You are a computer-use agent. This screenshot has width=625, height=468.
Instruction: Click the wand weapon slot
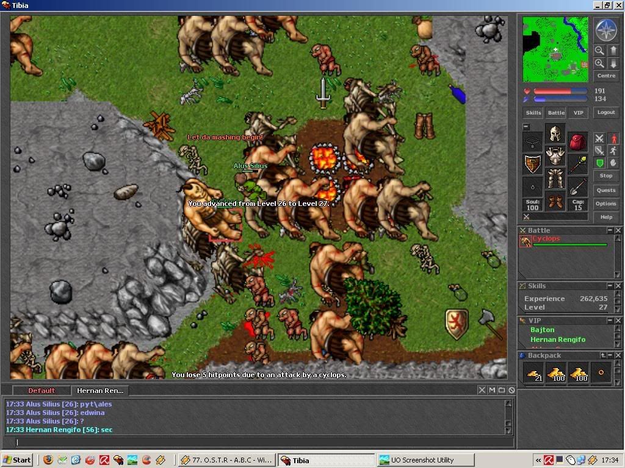pyautogui.click(x=578, y=164)
